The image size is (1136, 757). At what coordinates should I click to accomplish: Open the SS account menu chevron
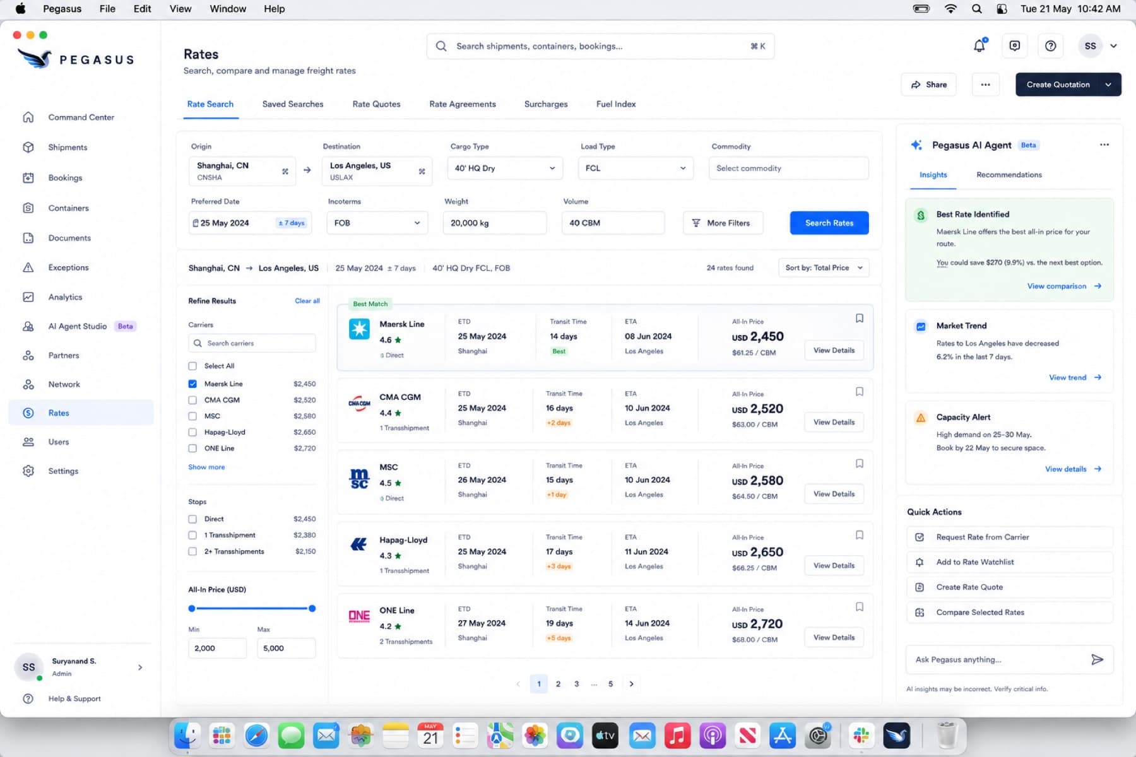pos(1114,46)
